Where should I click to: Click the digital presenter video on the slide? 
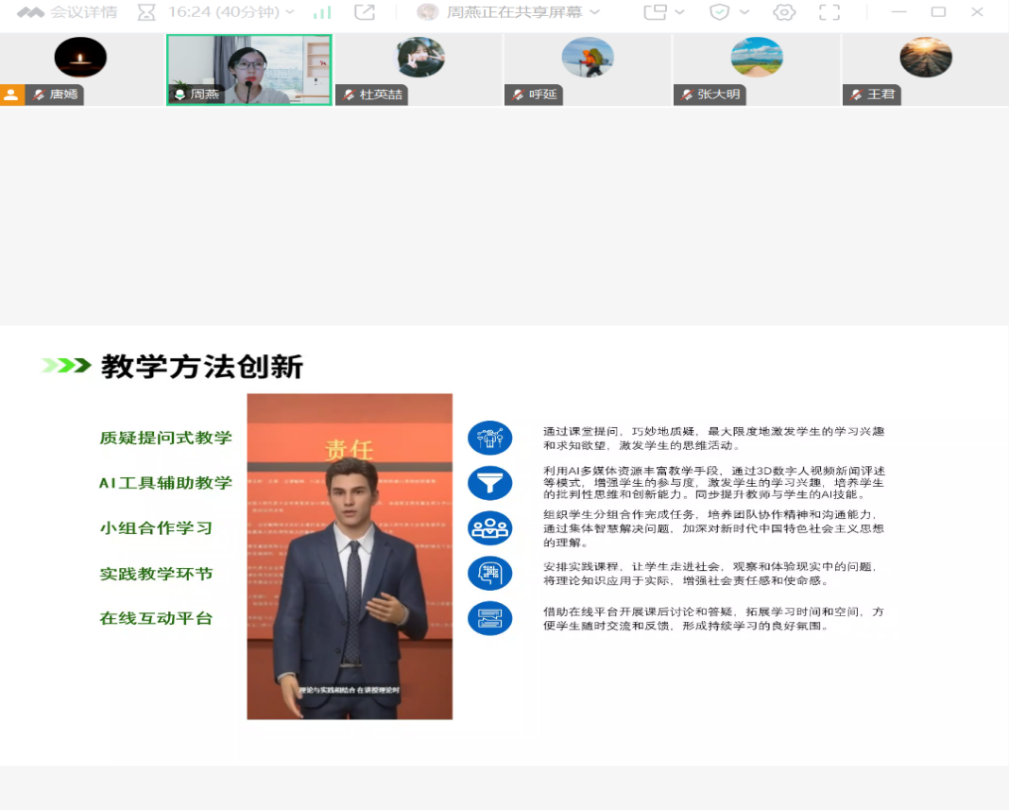[351, 557]
